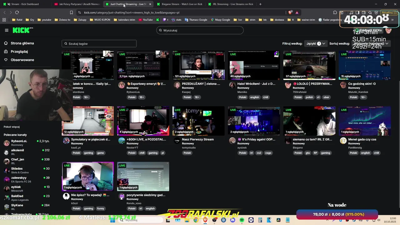Viewport: 400px width, 225px height.
Task: Focus the Wyszukaj search field at the top
Action: [x=200, y=30]
